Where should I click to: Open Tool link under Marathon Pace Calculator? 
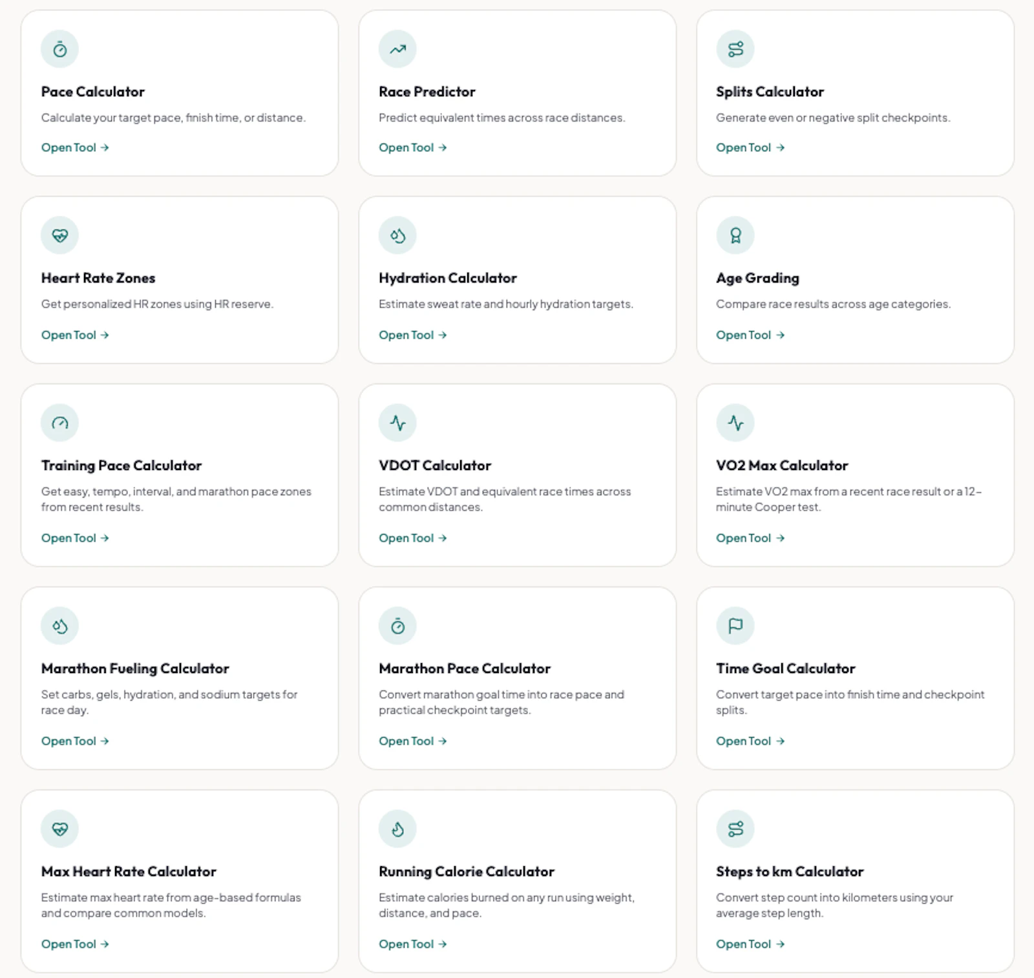[413, 741]
